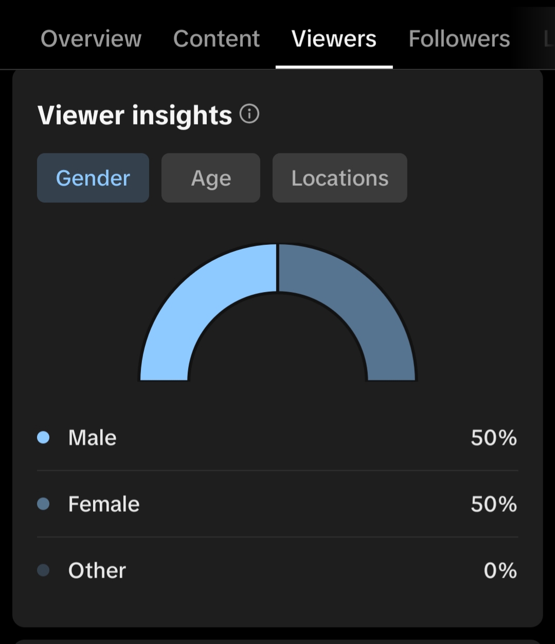Image resolution: width=555 pixels, height=644 pixels.
Task: Select the Female row label
Action: [104, 504]
